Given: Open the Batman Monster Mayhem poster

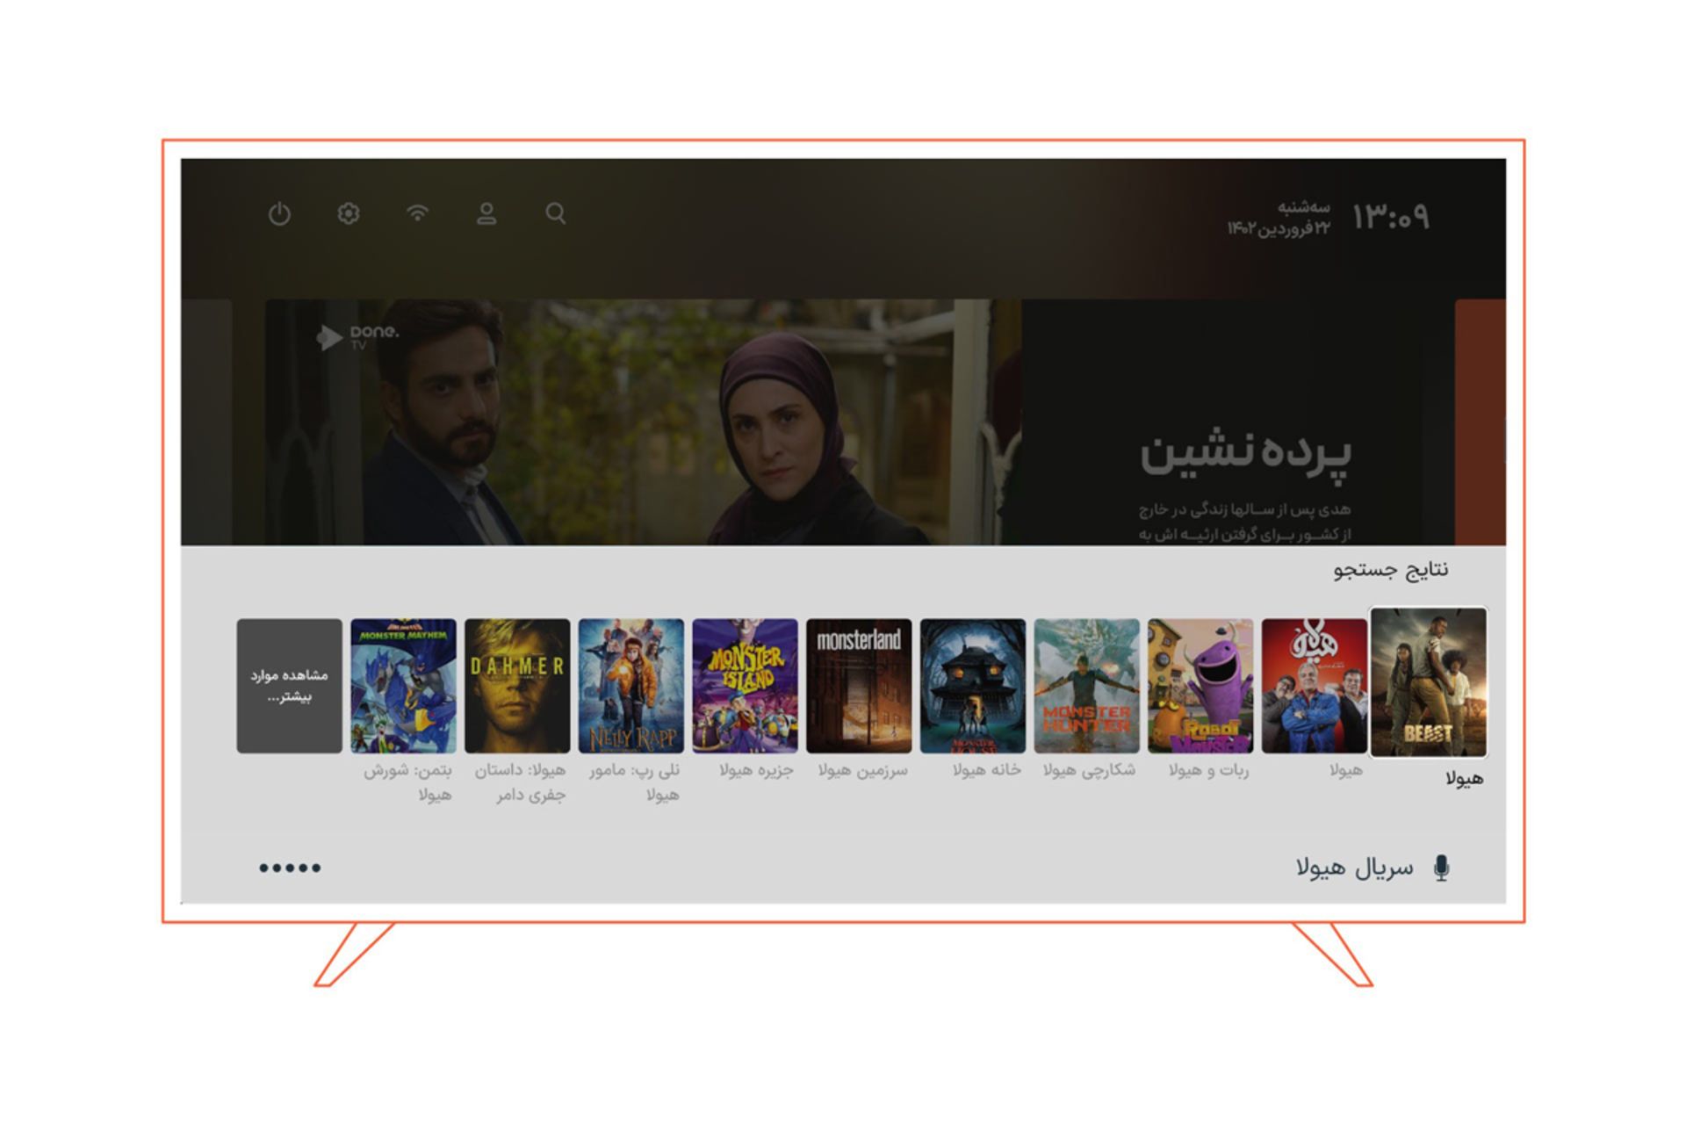Looking at the screenshot, I should click(403, 686).
